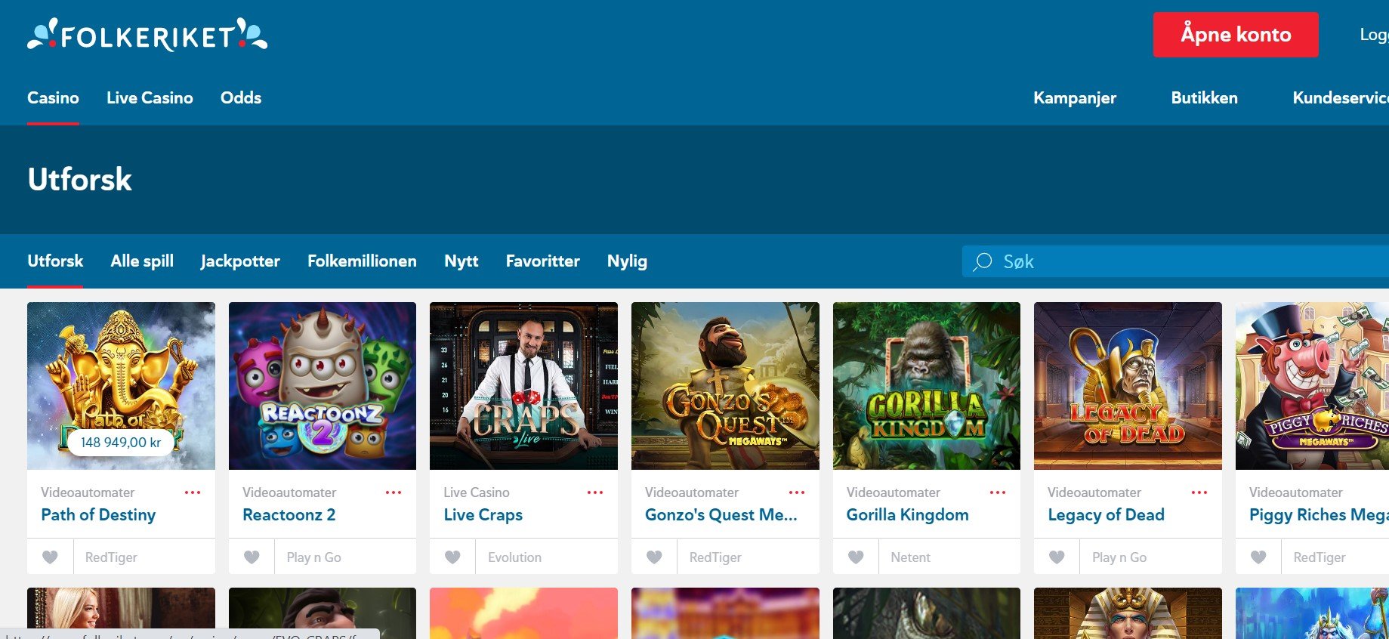The height and width of the screenshot is (639, 1389).
Task: Add Legacy of Dead to favorites
Action: [1057, 557]
